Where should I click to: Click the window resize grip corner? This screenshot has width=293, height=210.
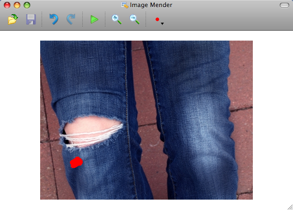(x=290, y=207)
